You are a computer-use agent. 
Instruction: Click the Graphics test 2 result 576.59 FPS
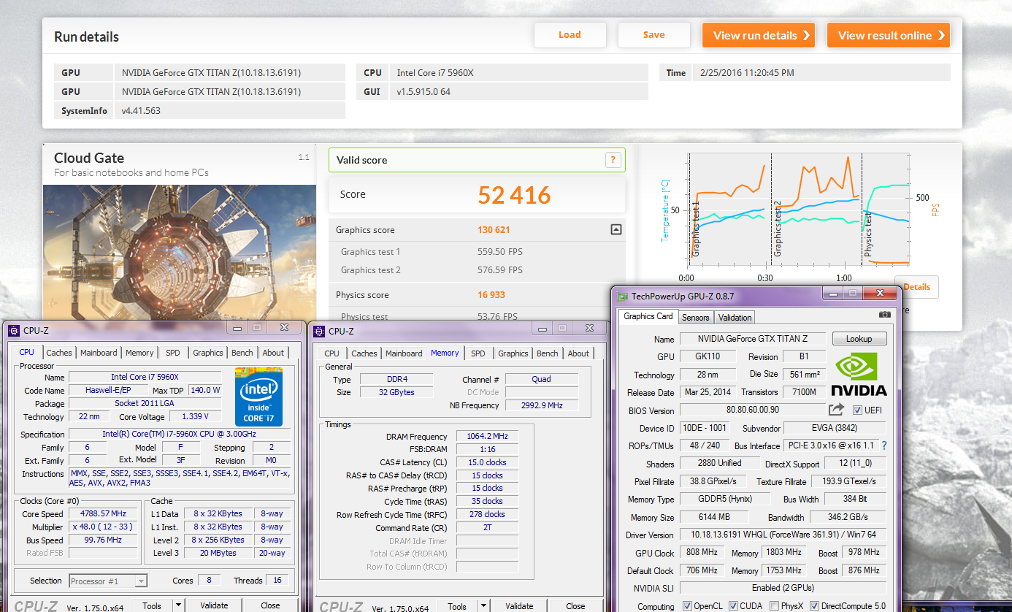point(500,270)
